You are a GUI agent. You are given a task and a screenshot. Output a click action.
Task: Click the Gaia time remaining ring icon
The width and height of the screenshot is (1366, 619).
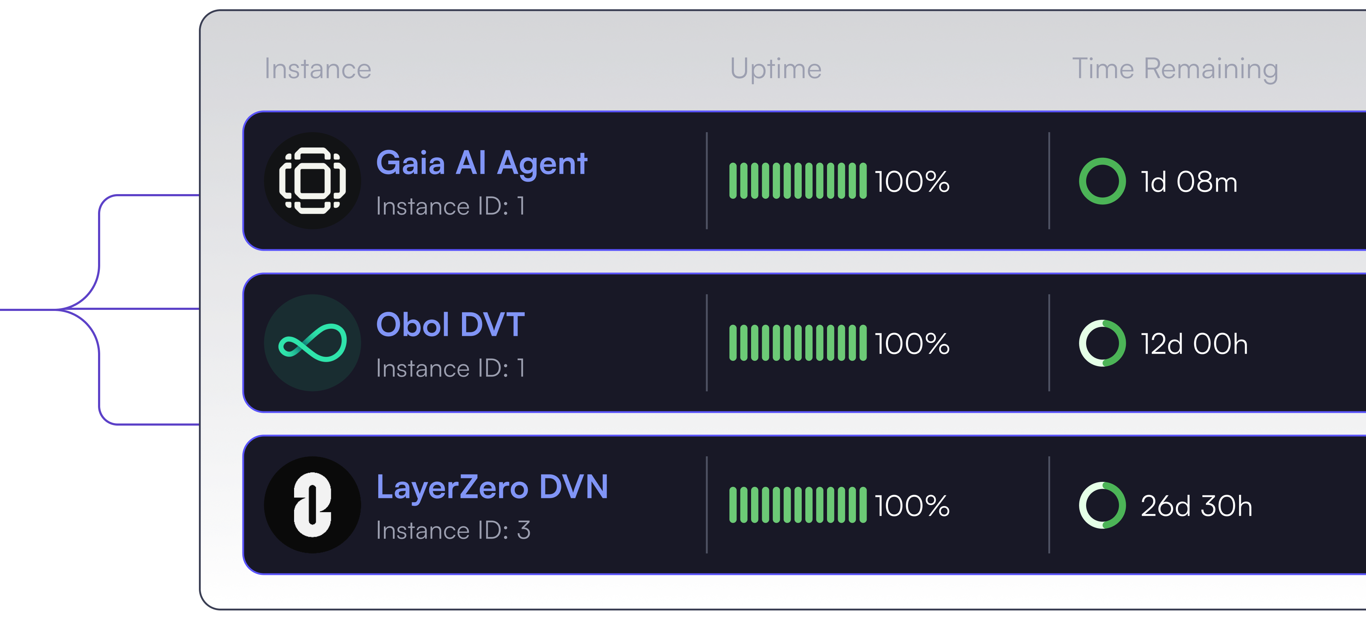(1102, 181)
